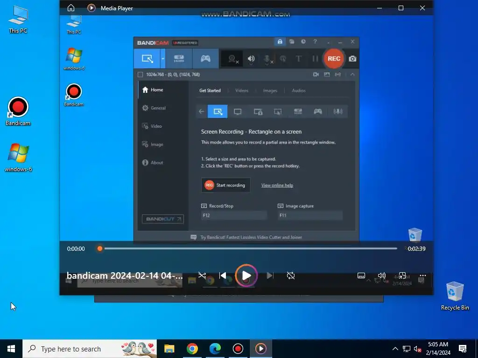Image resolution: width=478 pixels, height=358 pixels.
Task: Open the View online help link
Action: point(277,185)
